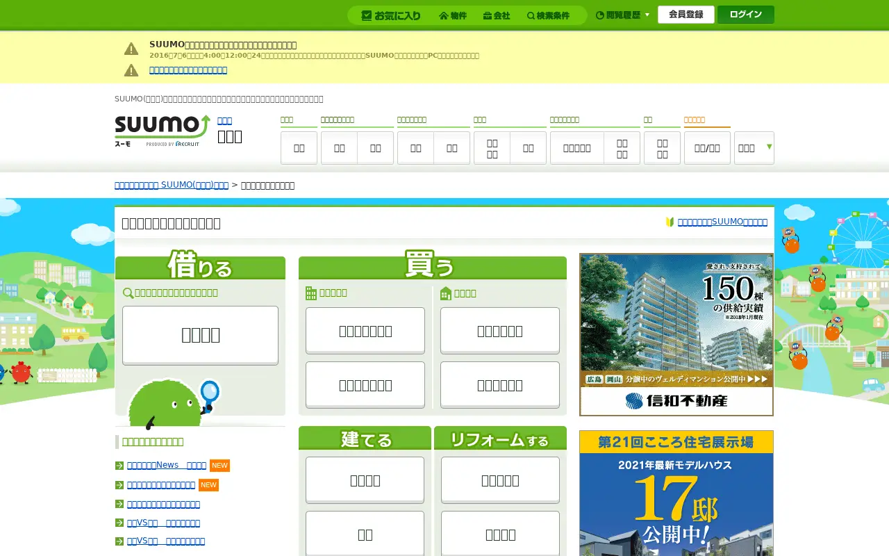Open the 信和不動産 advertisement banner
889x556 pixels.
(676, 334)
